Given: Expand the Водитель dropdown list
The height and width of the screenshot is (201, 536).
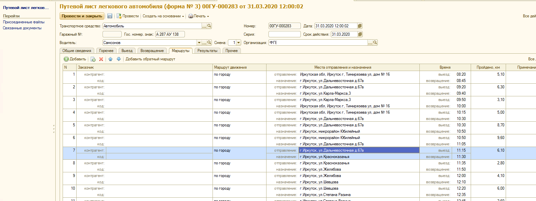Looking at the screenshot, I should pyautogui.click(x=199, y=43).
